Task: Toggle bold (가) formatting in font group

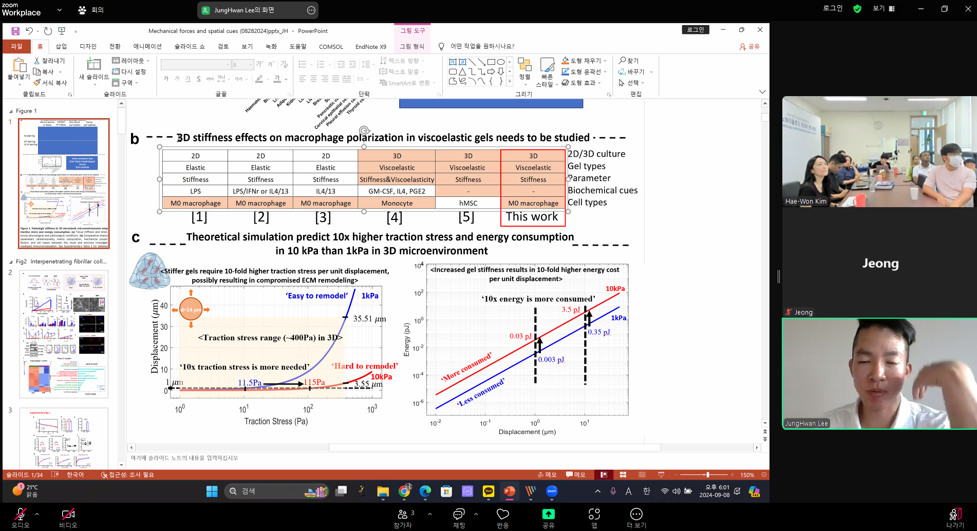Action: pos(166,79)
